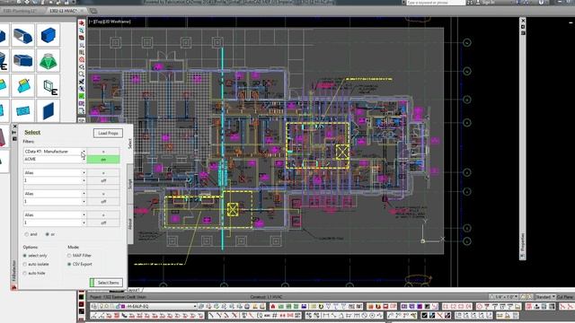Screen dimensions: 575x323
Task: Open the Standard style dropdown in status bar
Action: click(x=545, y=297)
